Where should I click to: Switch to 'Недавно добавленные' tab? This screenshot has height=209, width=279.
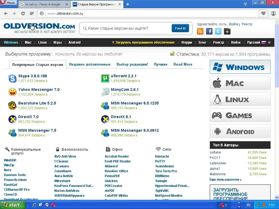coord(90,64)
